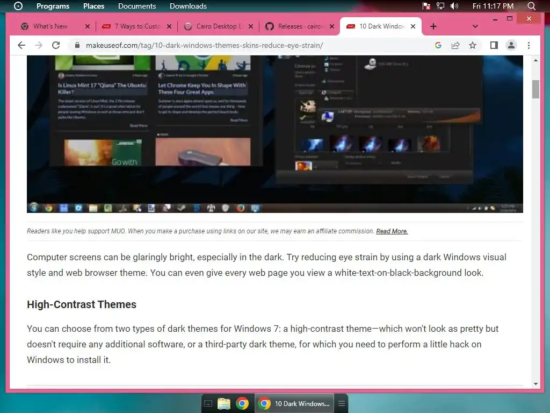The image size is (550, 413).
Task: Click the High-Contrast Themes heading
Action: [x=82, y=304]
